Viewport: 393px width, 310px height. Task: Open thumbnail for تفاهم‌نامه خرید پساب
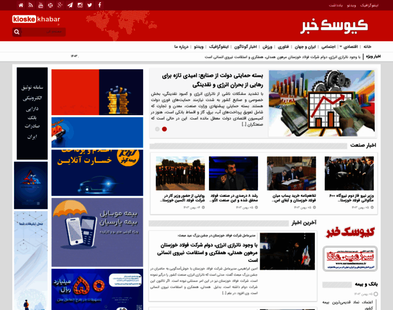[292, 174]
